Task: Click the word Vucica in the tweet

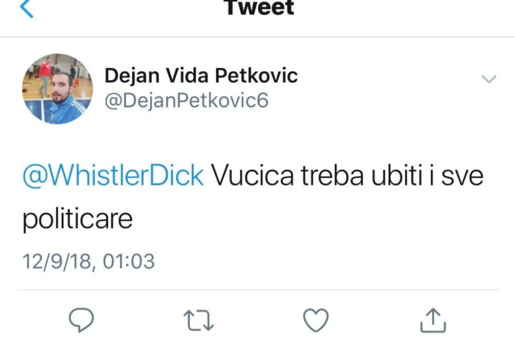Action: 252,176
